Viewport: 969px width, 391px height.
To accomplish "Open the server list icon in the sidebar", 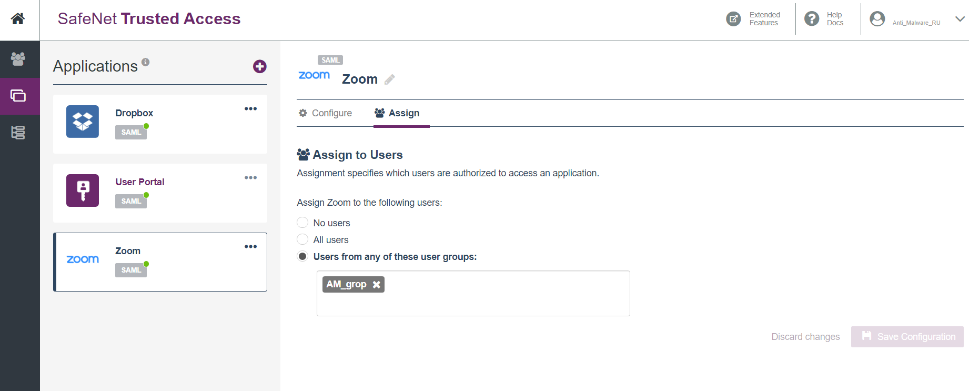I will click(18, 132).
